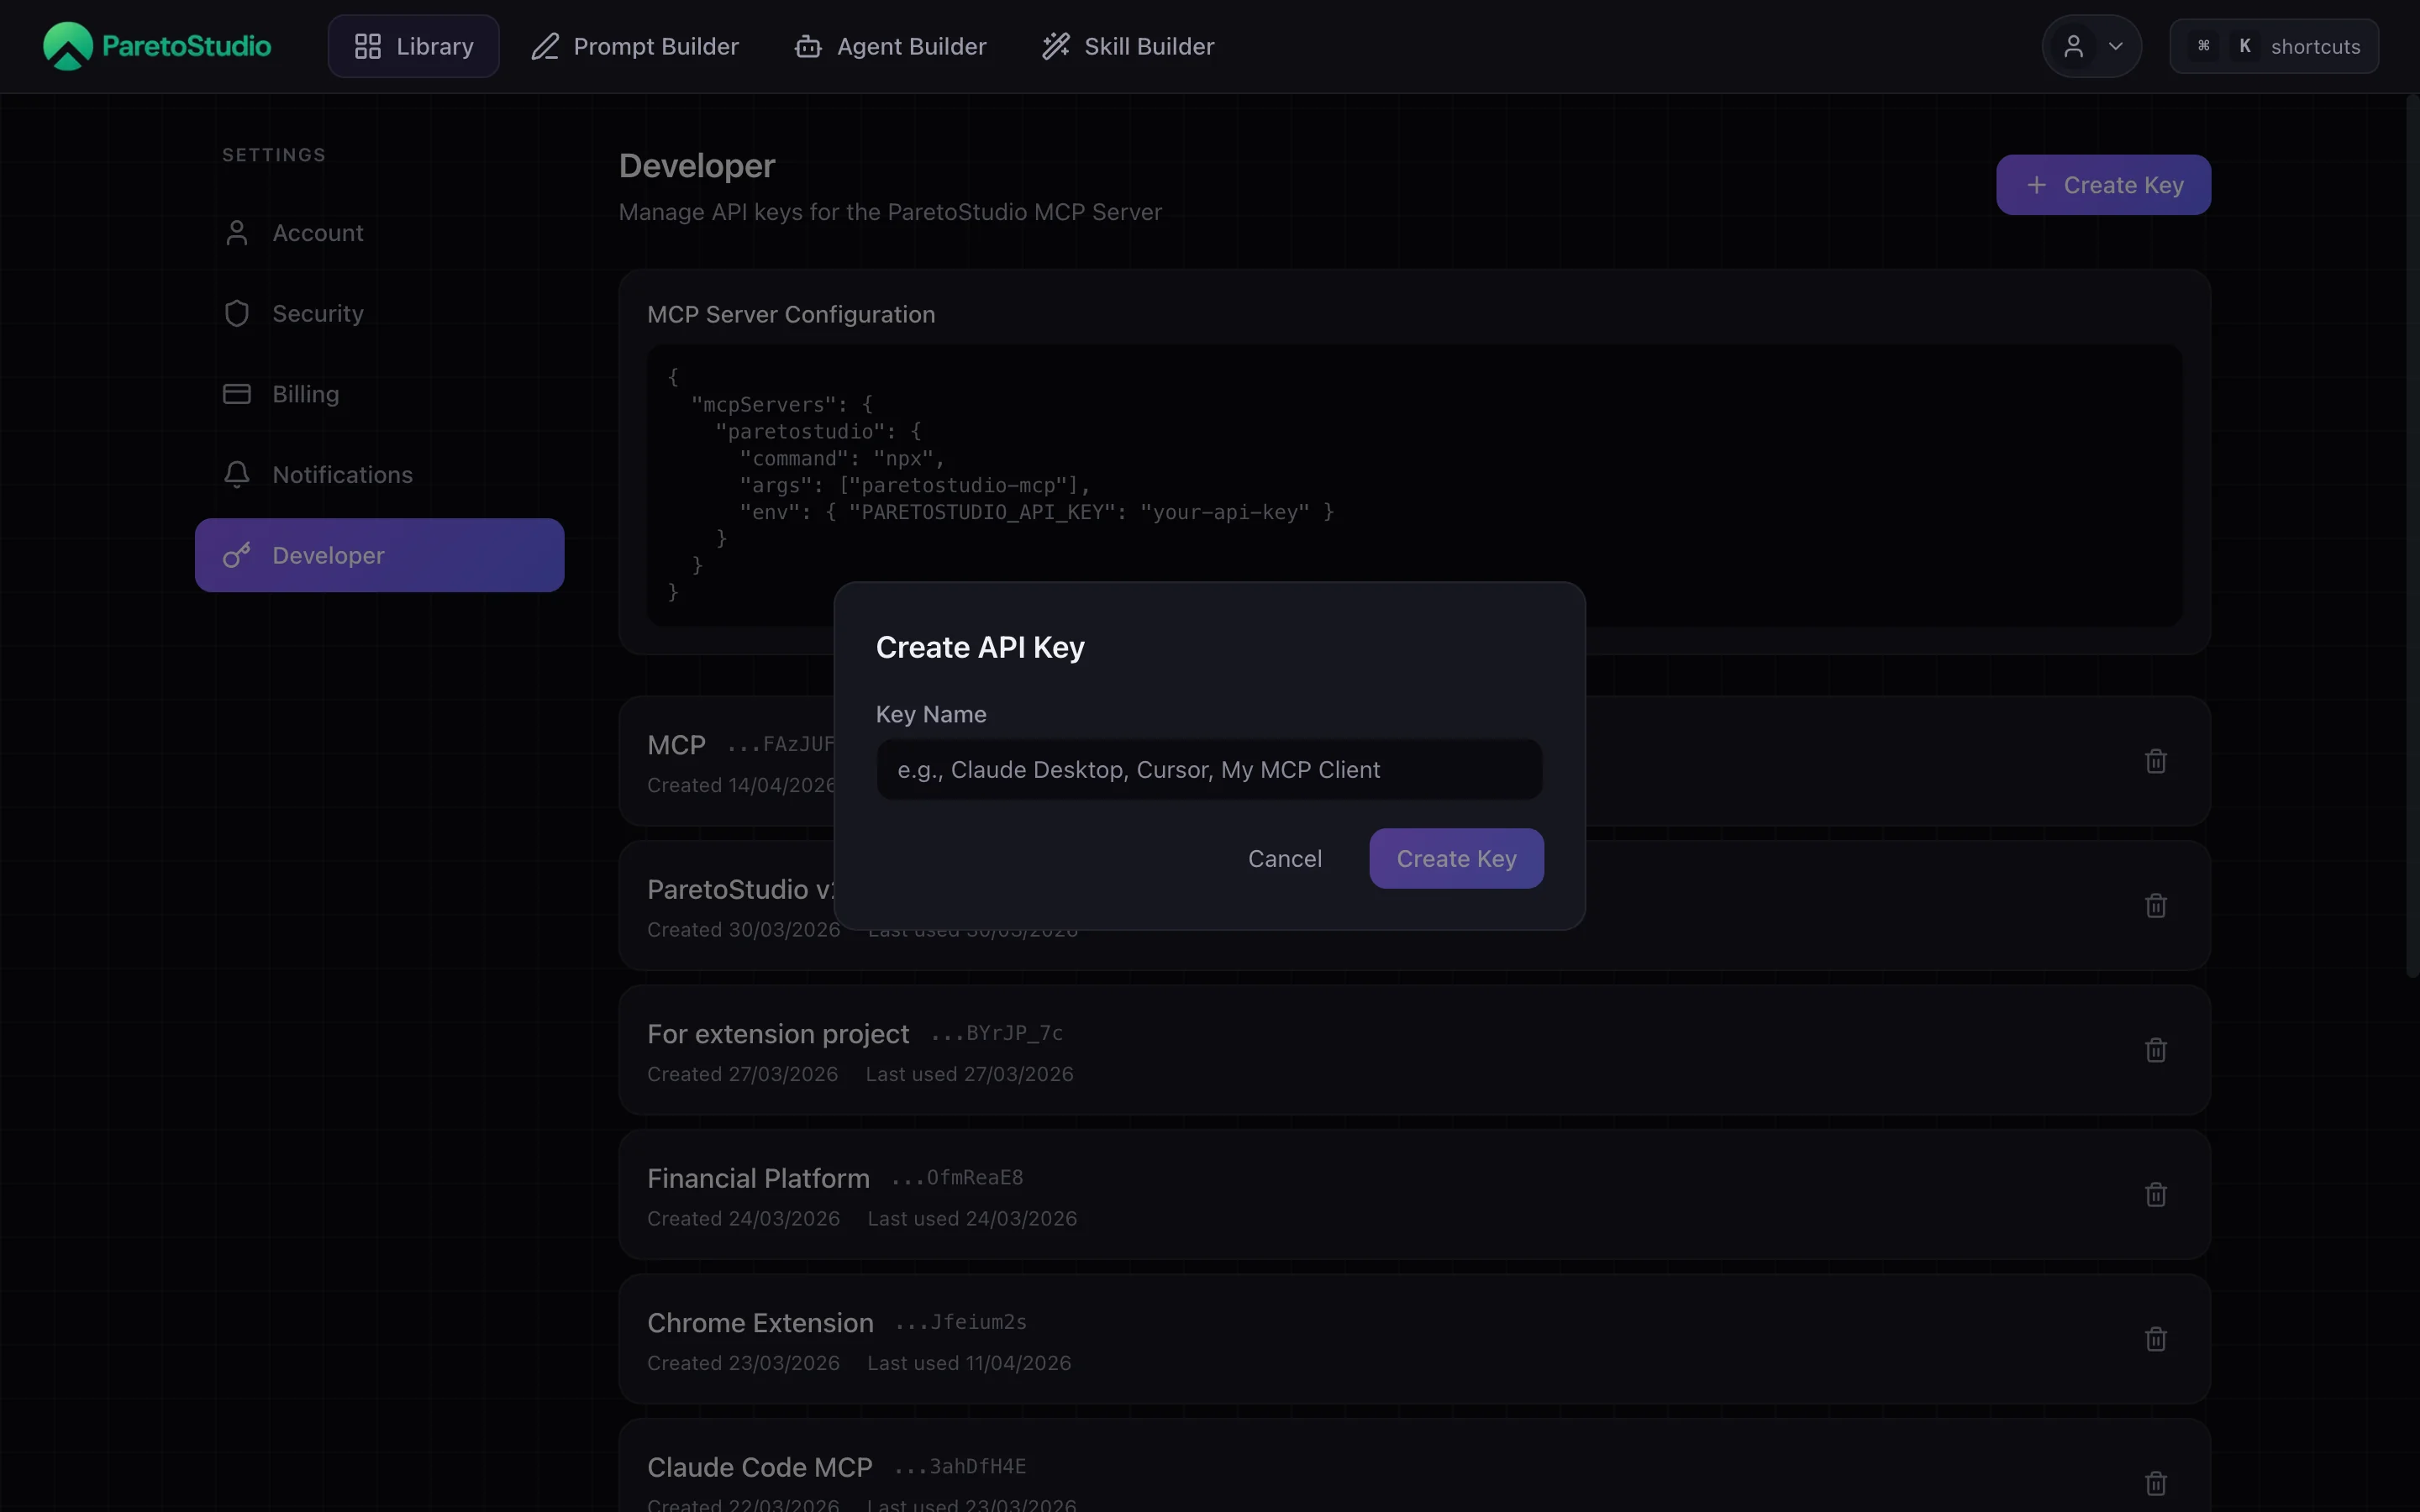
Task: Go to Account settings
Action: (379, 233)
